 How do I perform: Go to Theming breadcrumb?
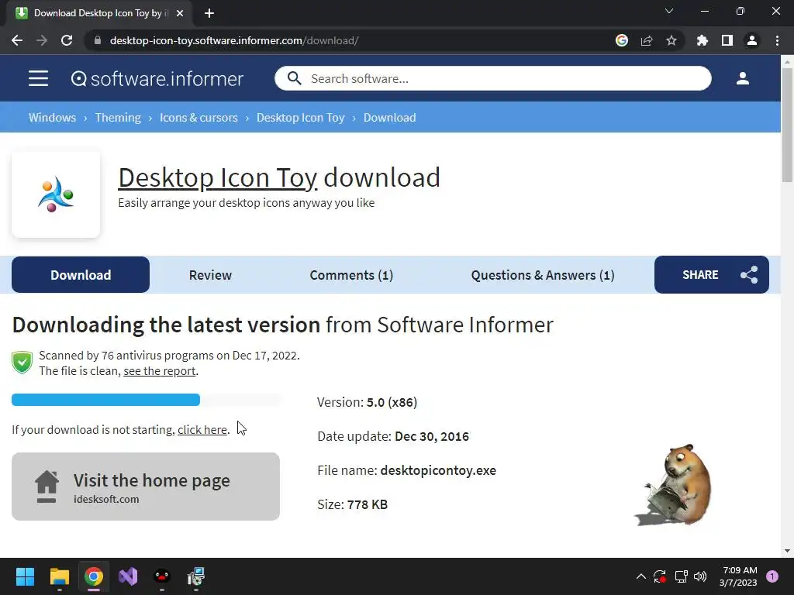pyautogui.click(x=118, y=118)
